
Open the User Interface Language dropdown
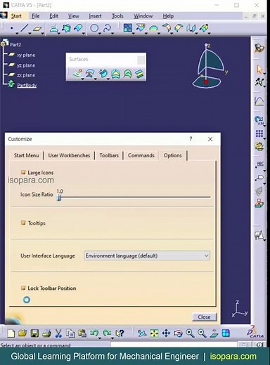pyautogui.click(x=147, y=255)
